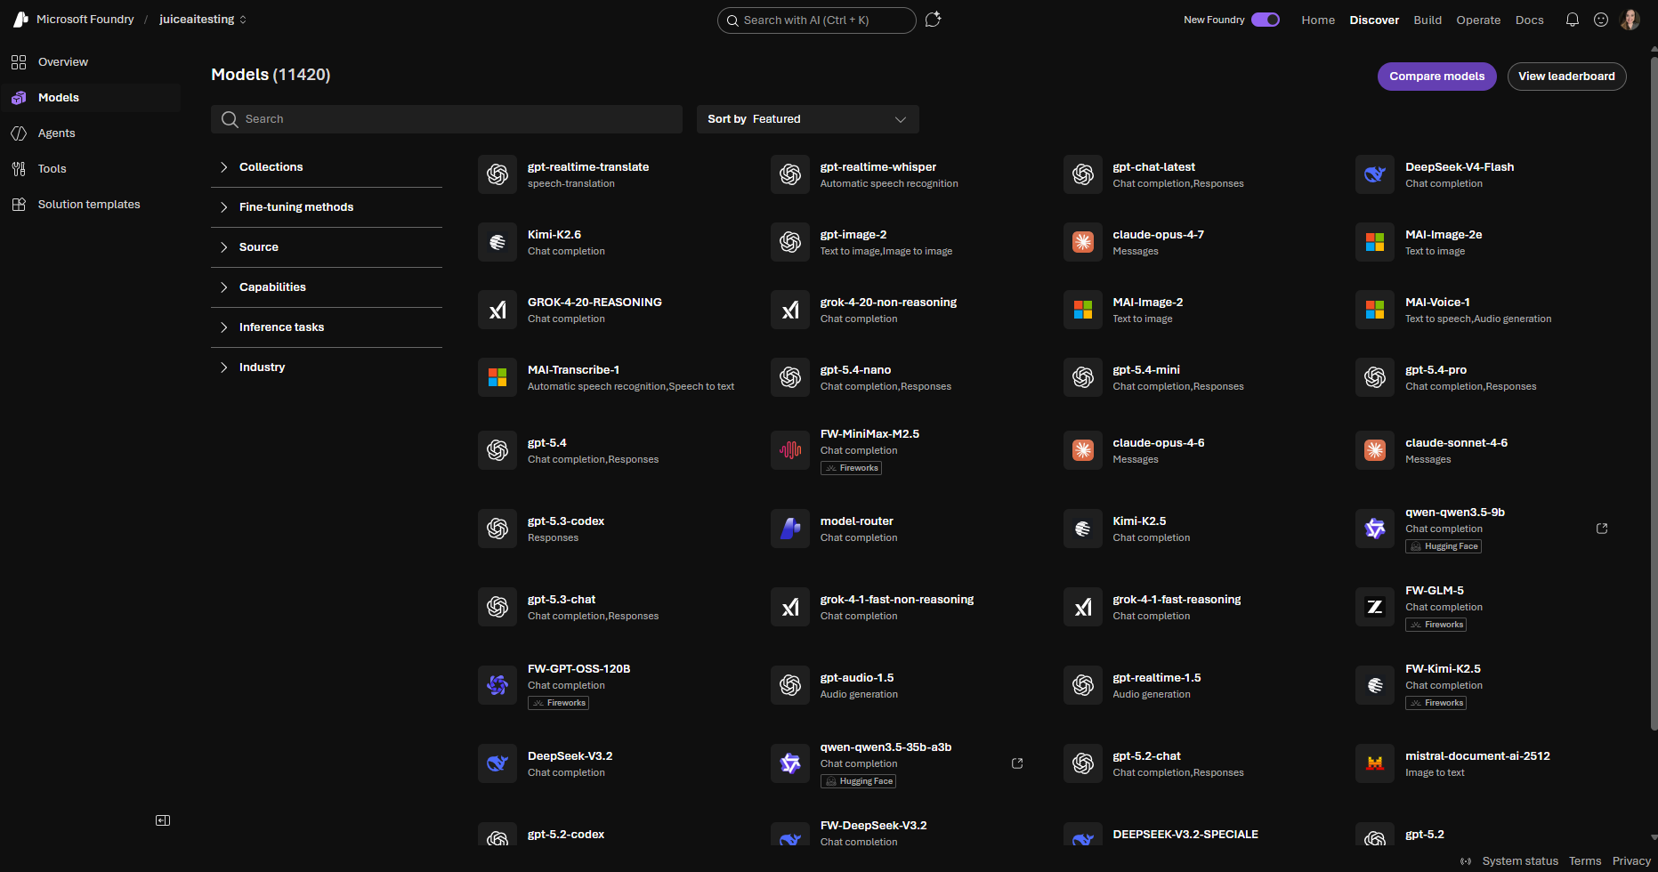Screen dimensions: 1658x872
Task: Switch to the Operate tab
Action: [1478, 20]
